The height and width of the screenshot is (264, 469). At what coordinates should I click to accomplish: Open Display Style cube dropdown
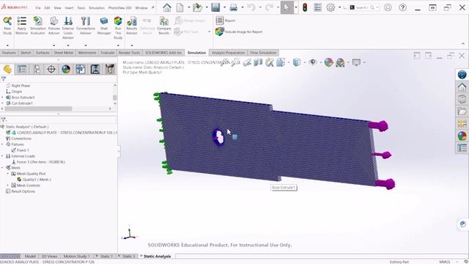tap(297, 62)
